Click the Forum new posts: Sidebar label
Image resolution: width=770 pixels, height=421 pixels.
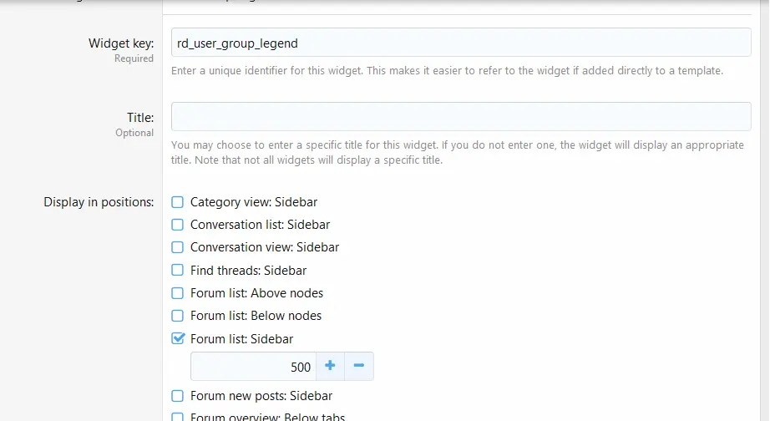coord(261,396)
